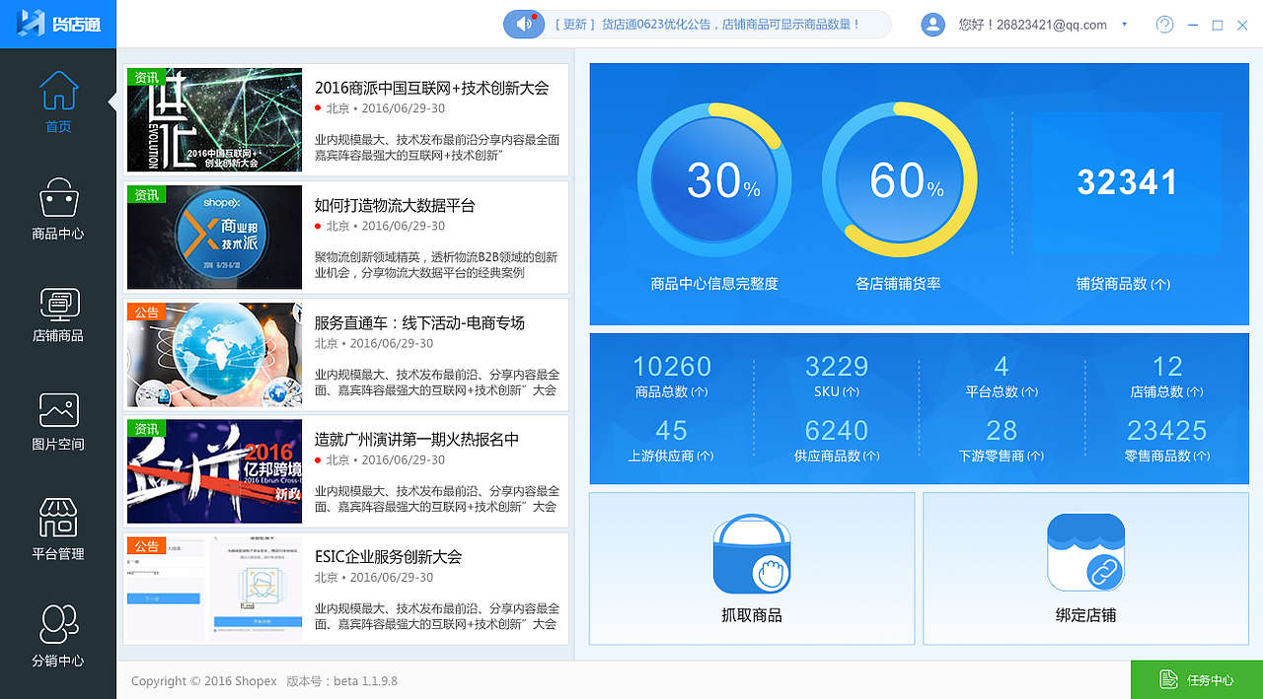The height and width of the screenshot is (699, 1263).
Task: Click 图片空间 sidebar label
Action: click(58, 445)
